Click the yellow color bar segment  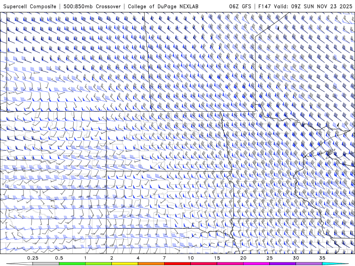tap(125, 264)
